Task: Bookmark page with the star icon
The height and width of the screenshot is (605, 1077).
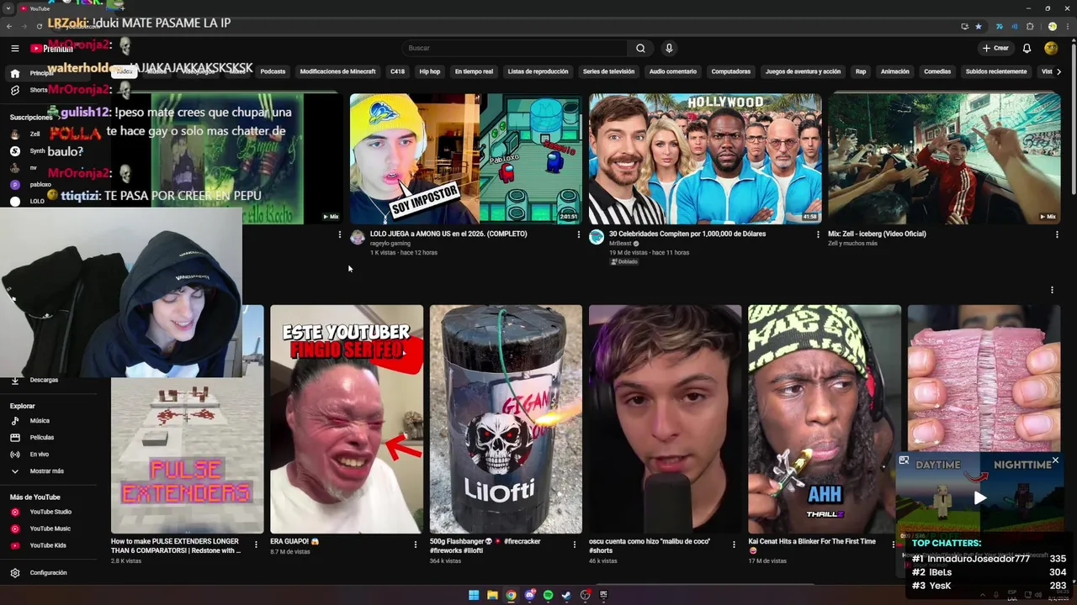Action: point(978,26)
